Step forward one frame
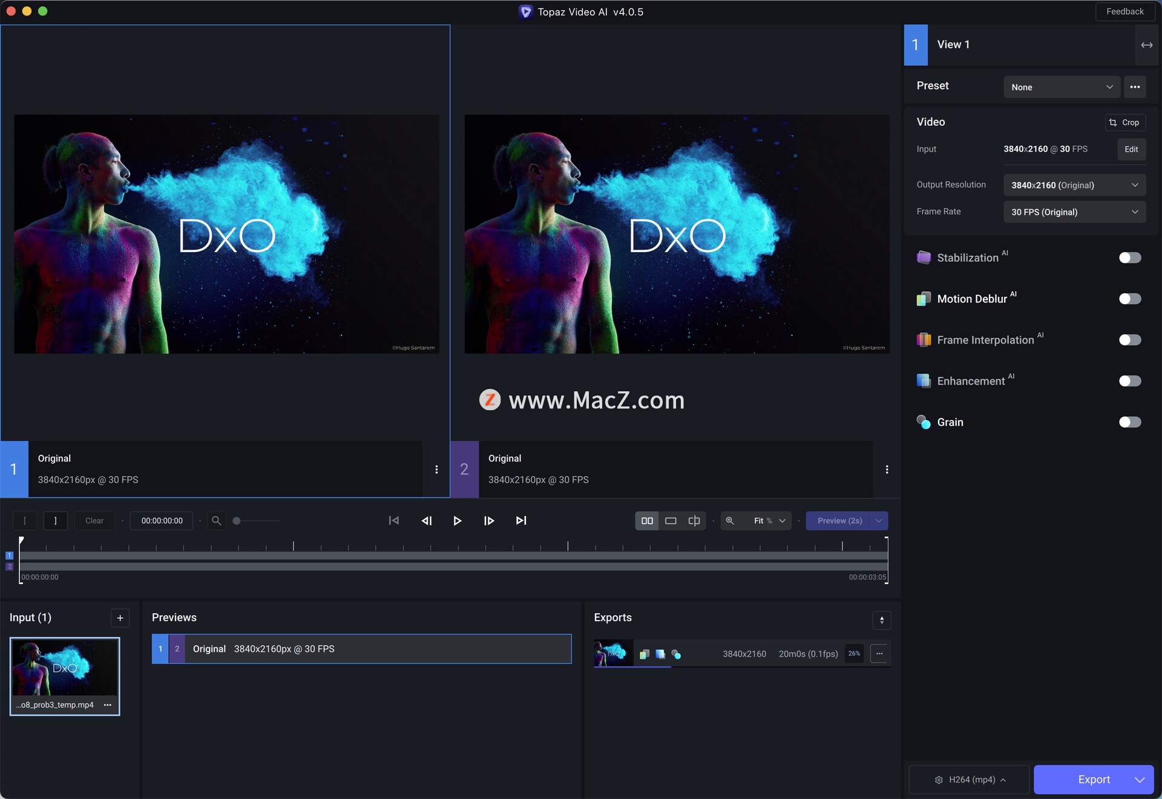Viewport: 1162px width, 799px height. (x=489, y=521)
